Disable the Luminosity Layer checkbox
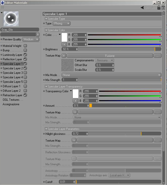 coord(25,55)
